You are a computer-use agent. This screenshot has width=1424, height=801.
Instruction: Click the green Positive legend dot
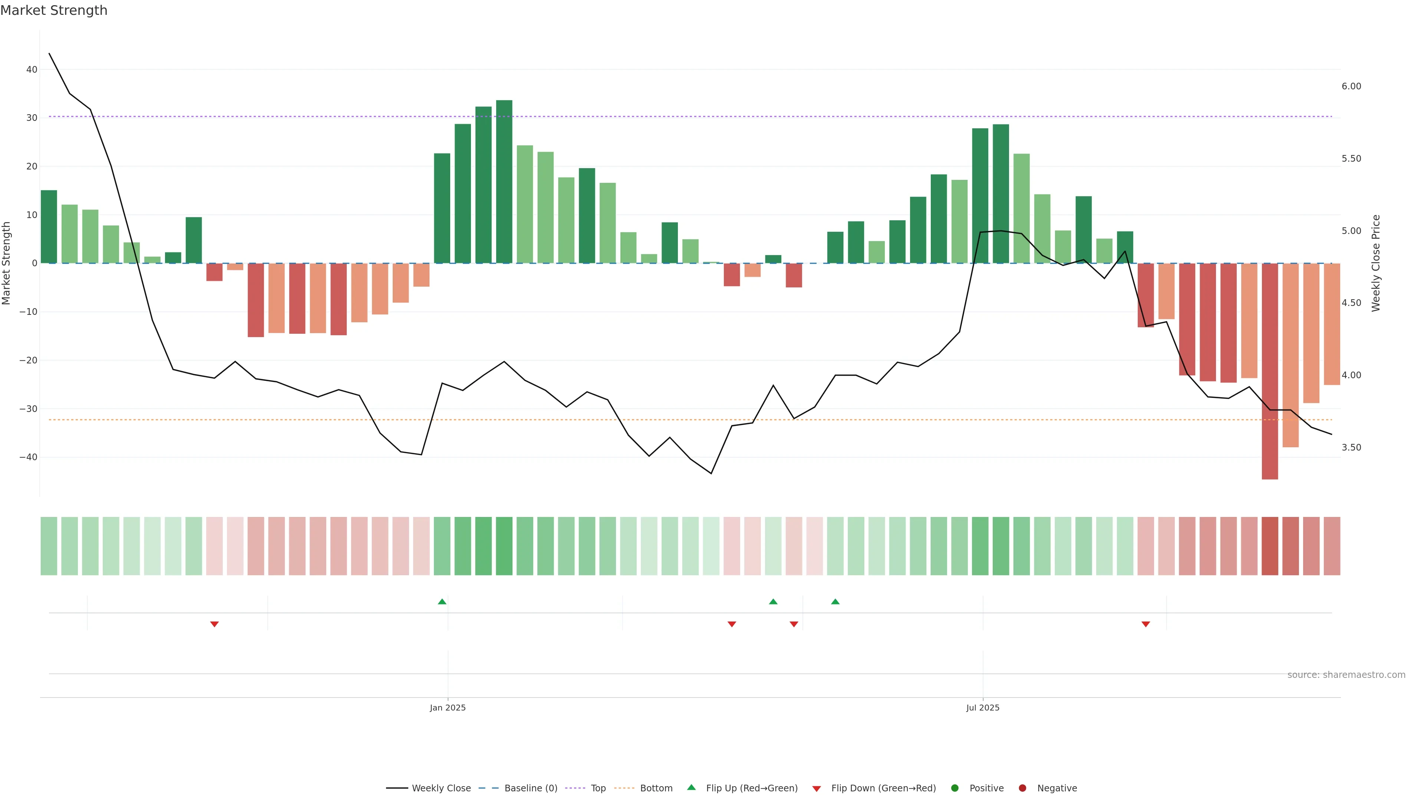955,788
